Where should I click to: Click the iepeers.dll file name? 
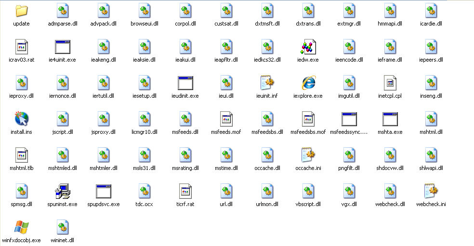431,60
